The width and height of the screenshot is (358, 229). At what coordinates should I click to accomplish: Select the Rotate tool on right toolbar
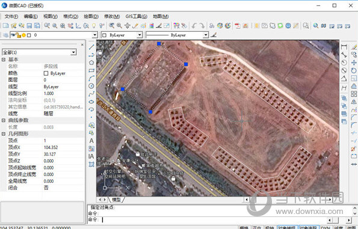354,70
